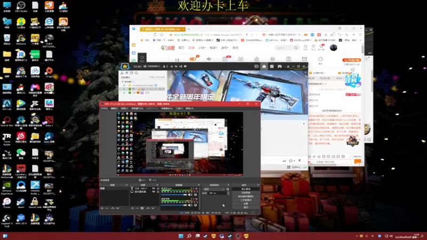Move source down in OBS Sources panel
This screenshot has height=240, width=427.
point(153,208)
